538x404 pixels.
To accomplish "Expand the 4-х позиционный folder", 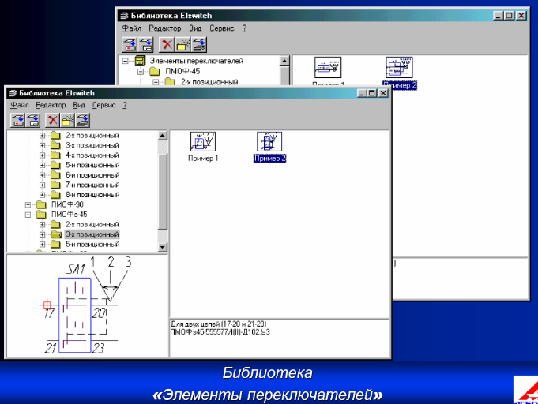I will pos(42,155).
